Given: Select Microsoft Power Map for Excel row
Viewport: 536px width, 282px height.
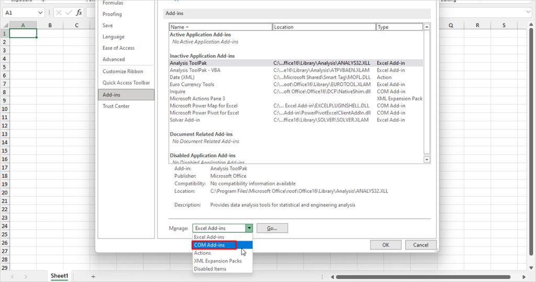Looking at the screenshot, I should click(x=296, y=106).
